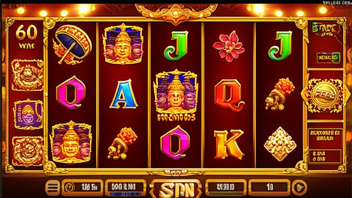Click the top golden dragon tile in the left panel
Image resolution: width=352 pixels, height=198 pixels.
tap(27, 75)
